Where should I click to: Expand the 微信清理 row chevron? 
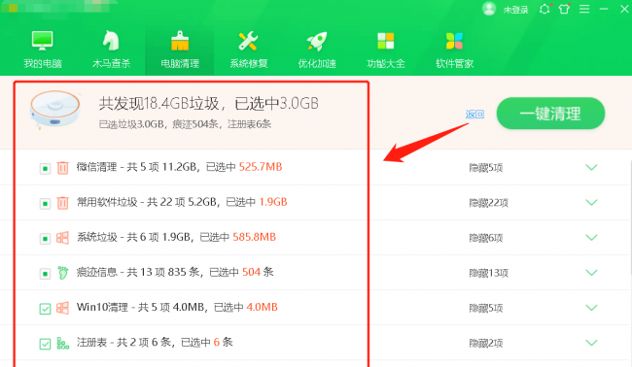(x=591, y=167)
